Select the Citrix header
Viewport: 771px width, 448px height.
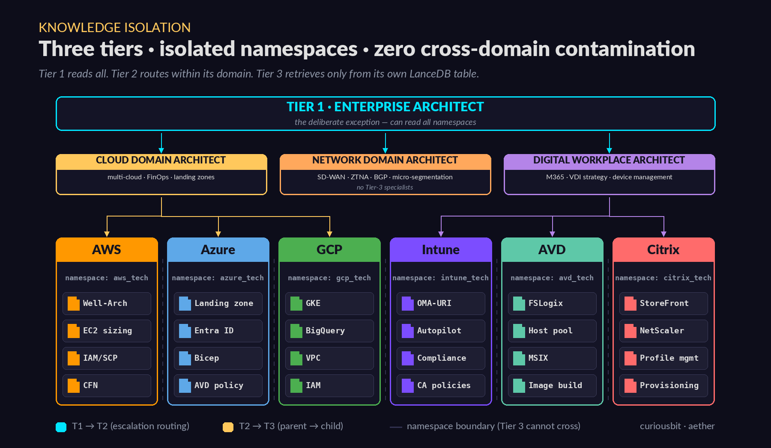tap(663, 249)
